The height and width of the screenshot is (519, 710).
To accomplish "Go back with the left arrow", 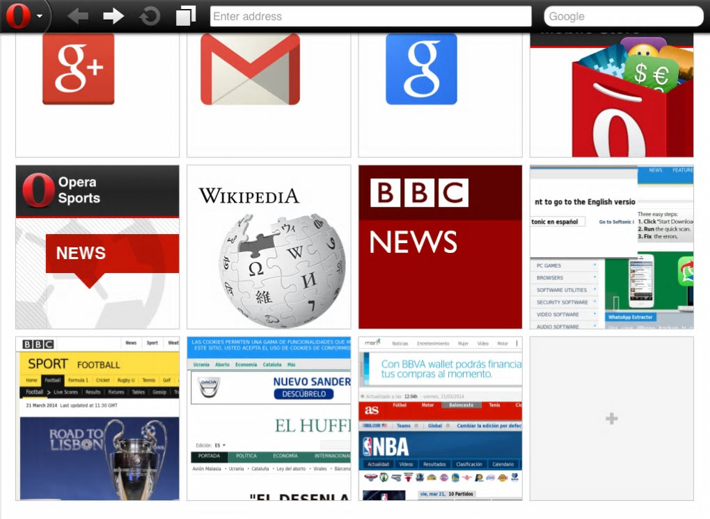I will pos(77,16).
